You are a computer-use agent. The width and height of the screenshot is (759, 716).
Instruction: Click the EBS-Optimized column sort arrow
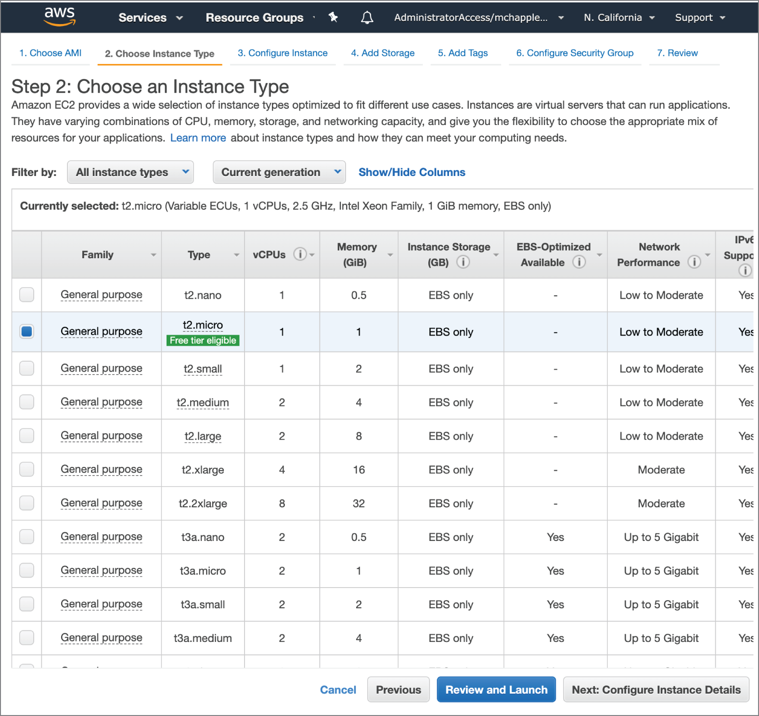pyautogui.click(x=600, y=255)
